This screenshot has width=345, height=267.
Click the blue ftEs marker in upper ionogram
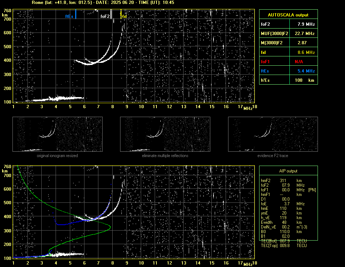[x=76, y=14]
